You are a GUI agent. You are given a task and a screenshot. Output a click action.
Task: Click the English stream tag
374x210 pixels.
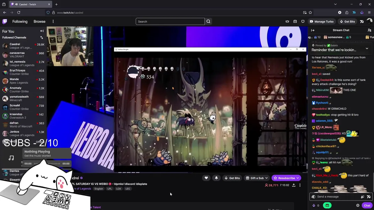coord(99,189)
